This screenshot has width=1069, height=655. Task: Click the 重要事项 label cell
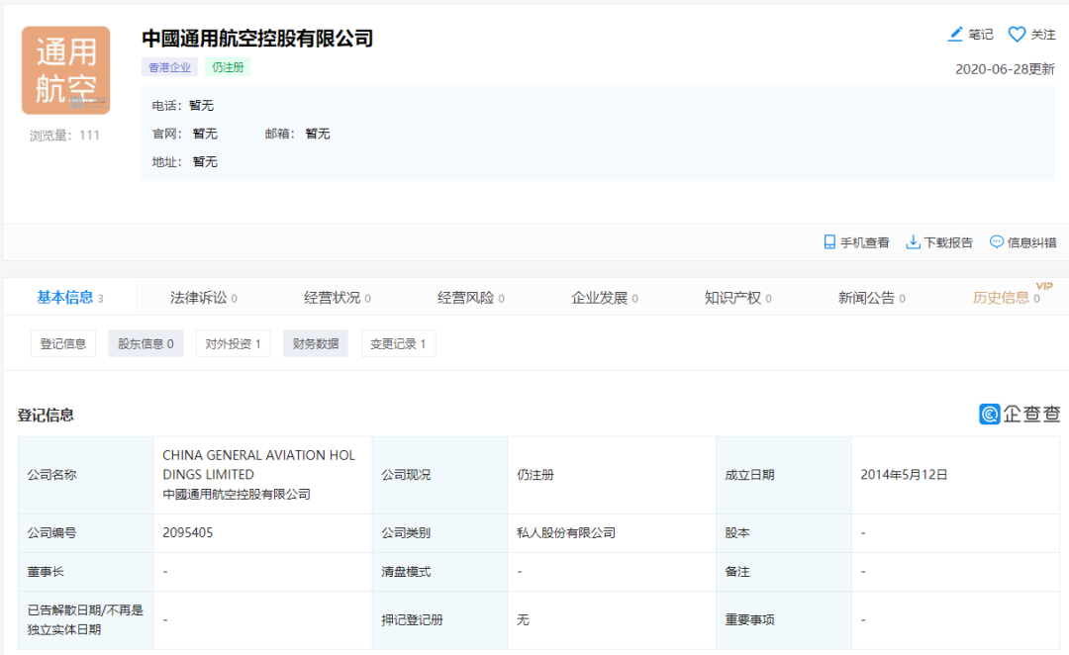pyautogui.click(x=783, y=619)
